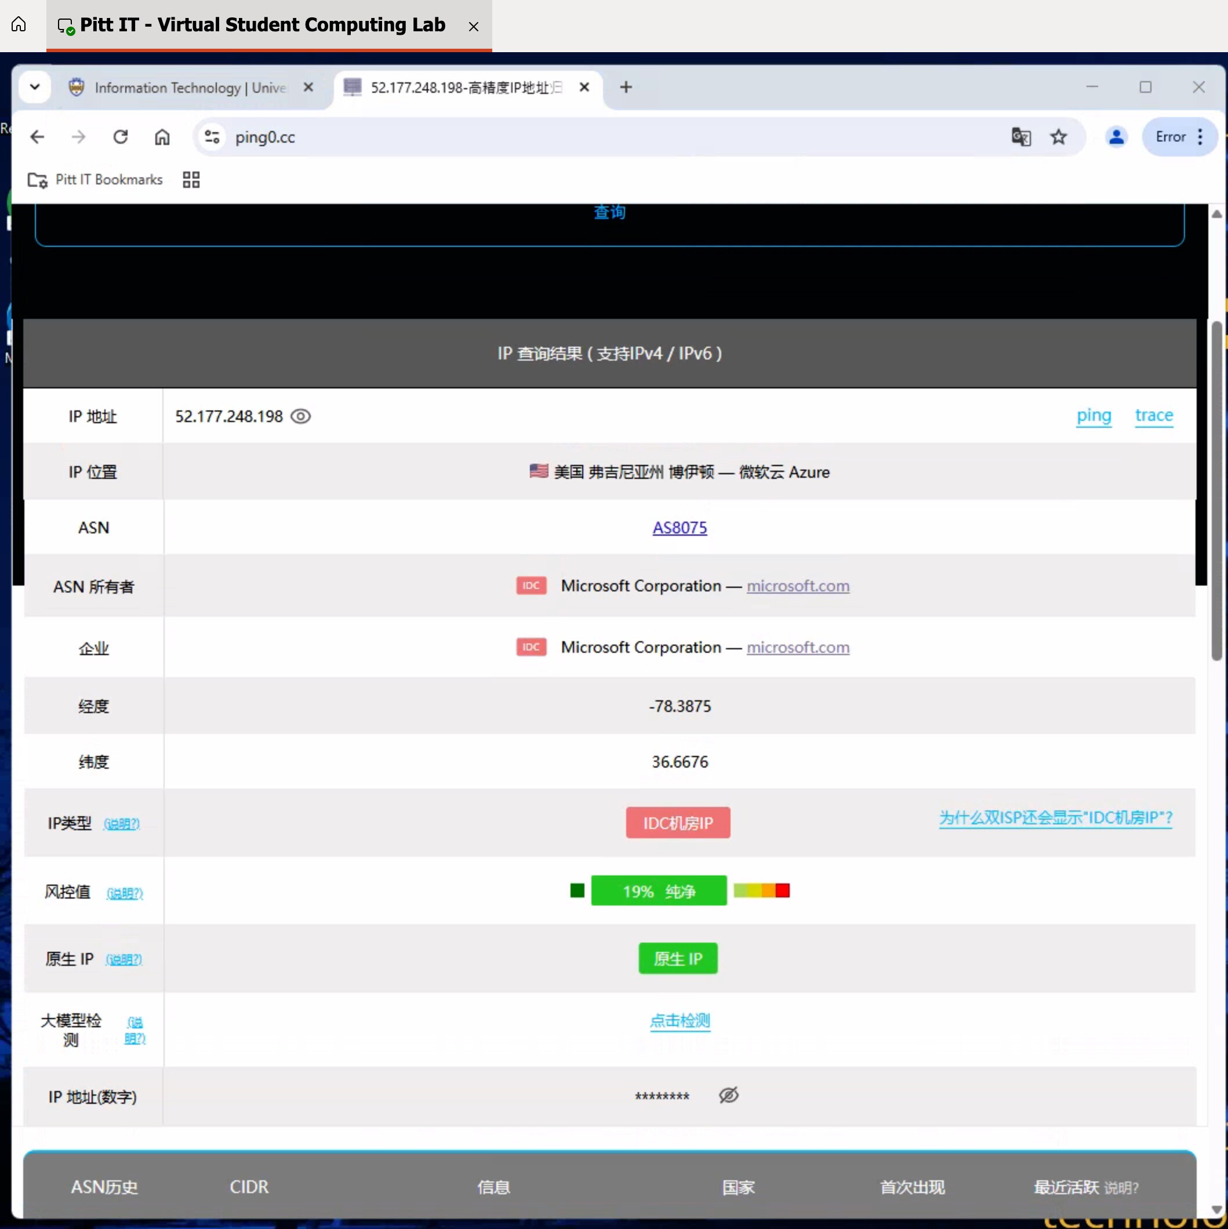Bookmark this page with star icon
Screen dimensions: 1228x1229
(x=1058, y=137)
